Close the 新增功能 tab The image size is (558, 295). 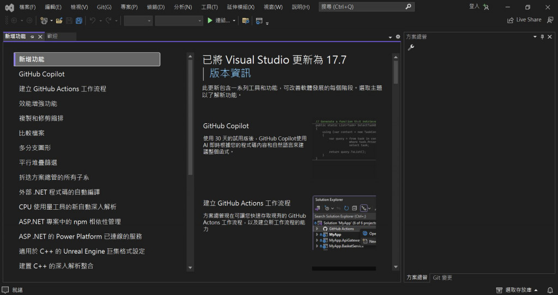(40, 36)
